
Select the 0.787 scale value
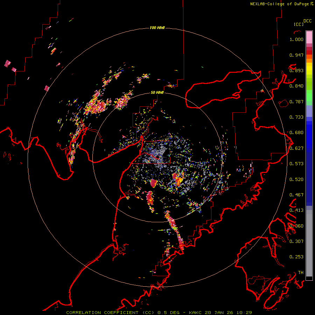[296, 101]
